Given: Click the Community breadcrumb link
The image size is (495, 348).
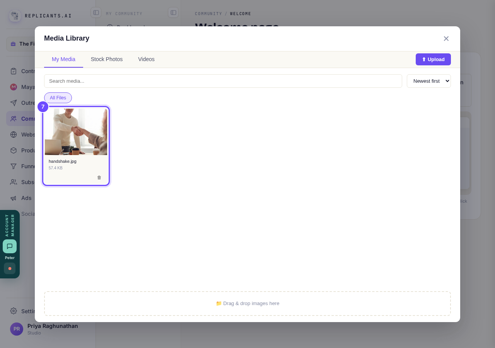Looking at the screenshot, I should point(208,14).
